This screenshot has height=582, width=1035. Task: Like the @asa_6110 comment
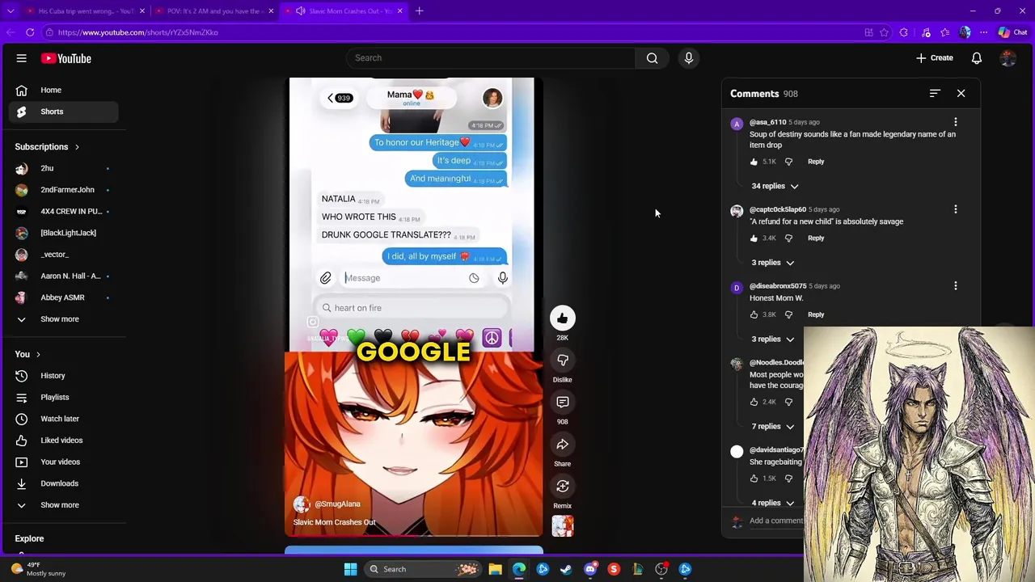click(754, 162)
